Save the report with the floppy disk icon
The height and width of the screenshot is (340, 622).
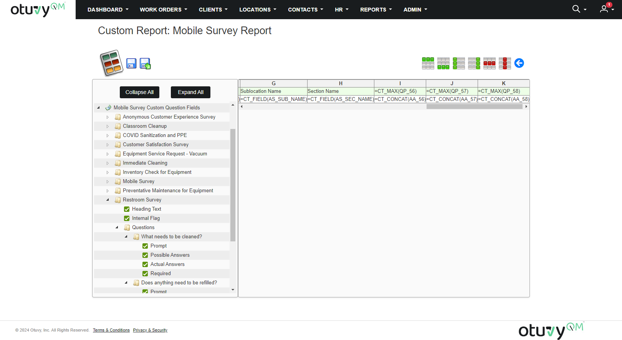click(x=131, y=64)
